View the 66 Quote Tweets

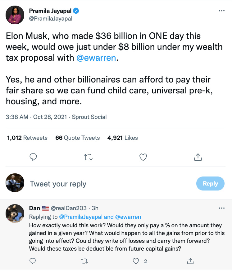pos(77,138)
